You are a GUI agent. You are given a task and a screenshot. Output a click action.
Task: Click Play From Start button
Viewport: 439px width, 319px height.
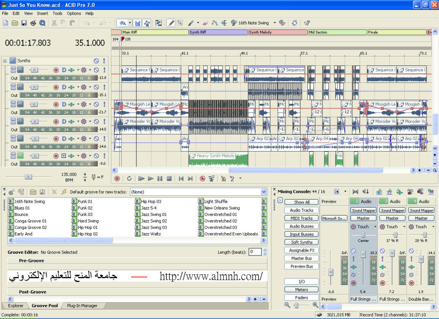[x=141, y=179]
